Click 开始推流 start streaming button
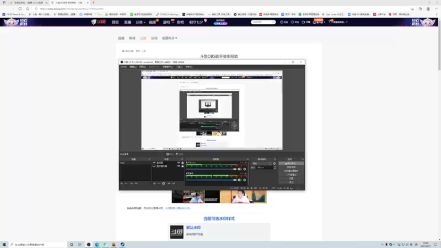This screenshot has width=441, height=248. (291, 163)
